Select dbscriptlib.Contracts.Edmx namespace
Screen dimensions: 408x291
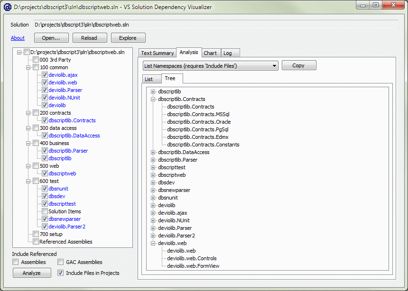pyautogui.click(x=198, y=137)
